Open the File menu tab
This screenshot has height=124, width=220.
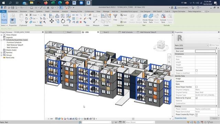click(3, 11)
